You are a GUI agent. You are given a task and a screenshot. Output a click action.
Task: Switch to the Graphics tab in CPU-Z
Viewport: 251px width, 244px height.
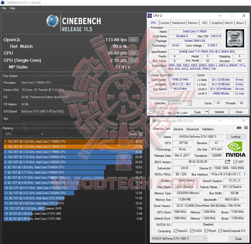click(x=217, y=23)
